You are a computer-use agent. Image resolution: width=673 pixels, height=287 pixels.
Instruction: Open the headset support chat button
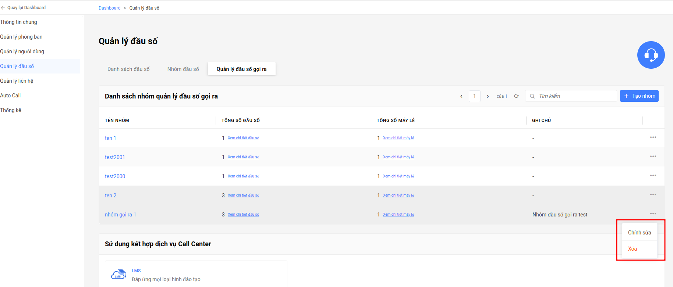(651, 55)
